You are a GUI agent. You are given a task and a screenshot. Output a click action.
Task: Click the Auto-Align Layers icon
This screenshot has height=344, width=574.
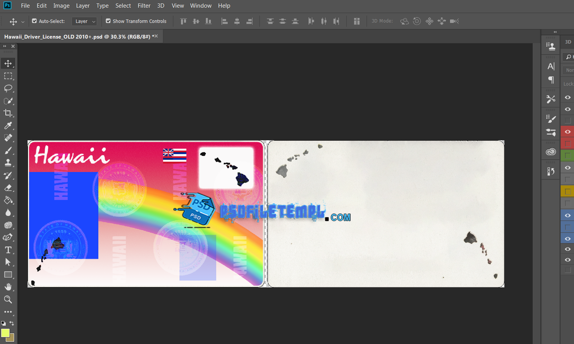pyautogui.click(x=357, y=21)
